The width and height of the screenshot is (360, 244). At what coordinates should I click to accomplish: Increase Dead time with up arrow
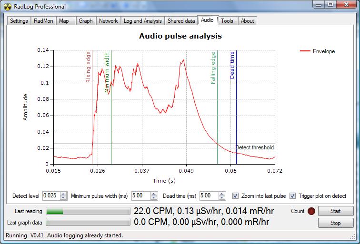click(x=222, y=194)
